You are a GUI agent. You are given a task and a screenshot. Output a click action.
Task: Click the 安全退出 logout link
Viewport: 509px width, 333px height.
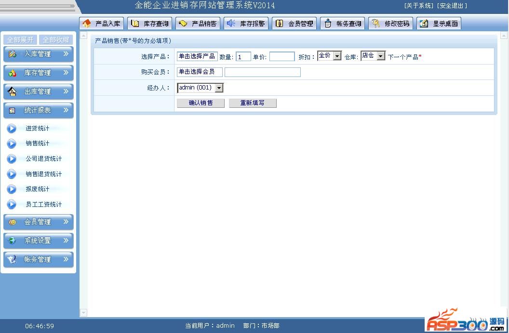[452, 6]
